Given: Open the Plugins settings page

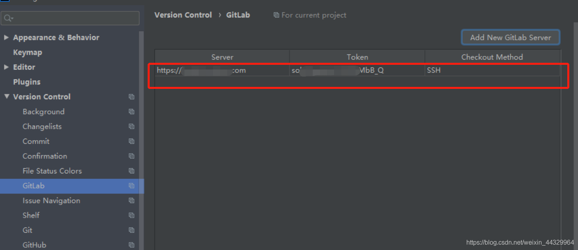Looking at the screenshot, I should pos(27,82).
